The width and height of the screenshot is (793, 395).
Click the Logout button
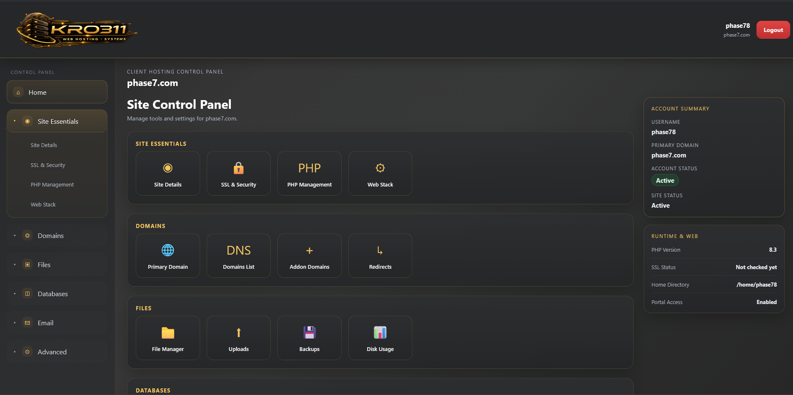(773, 29)
